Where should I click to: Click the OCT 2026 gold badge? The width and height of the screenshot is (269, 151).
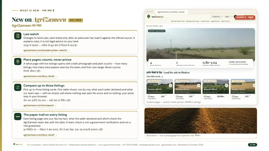coord(75,20)
